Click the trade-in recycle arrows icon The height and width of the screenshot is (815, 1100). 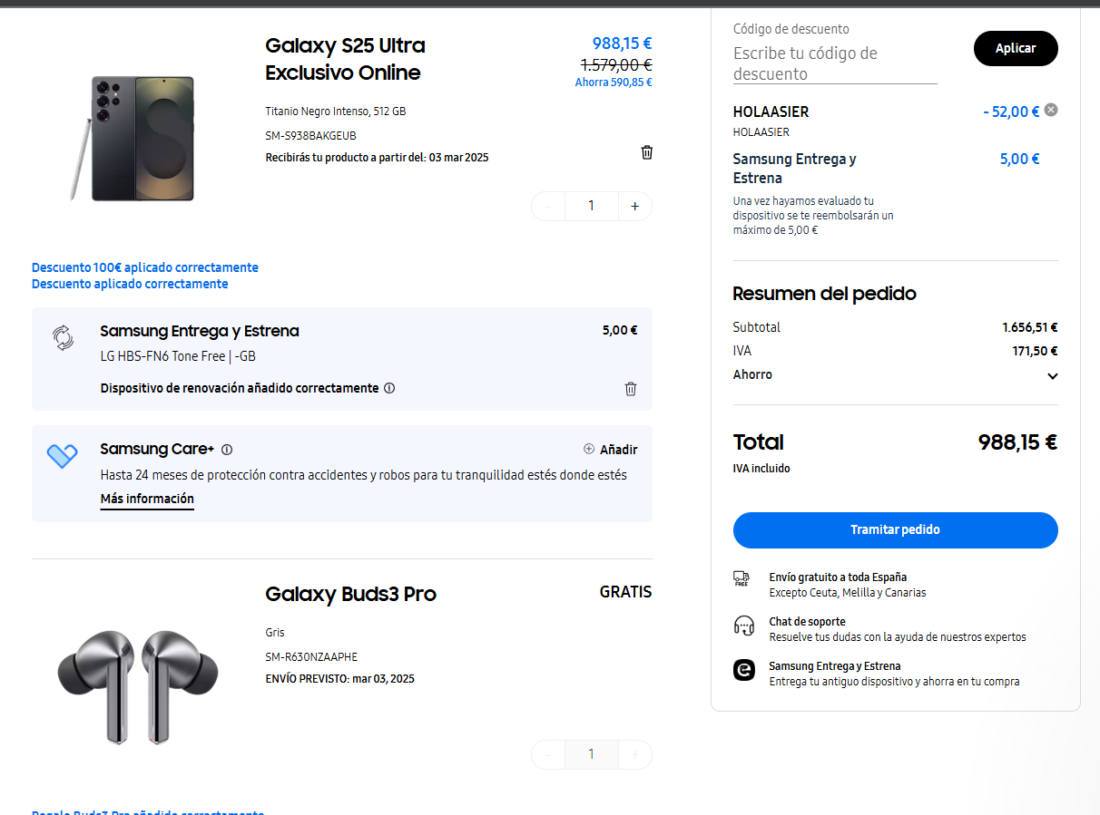[63, 338]
